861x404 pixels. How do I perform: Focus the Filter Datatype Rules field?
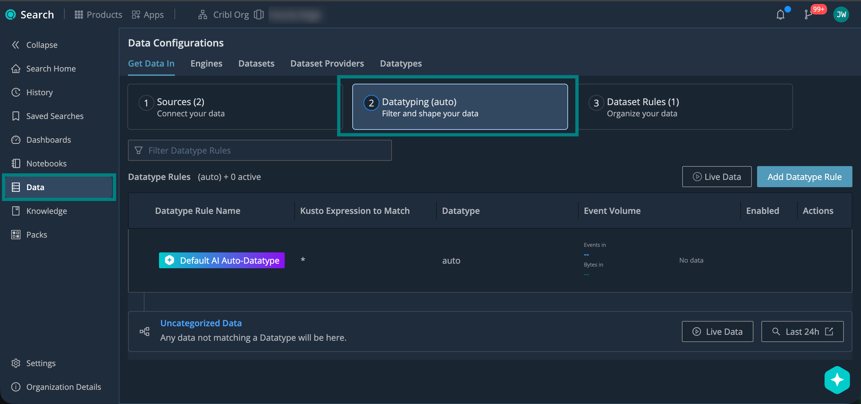(x=260, y=150)
